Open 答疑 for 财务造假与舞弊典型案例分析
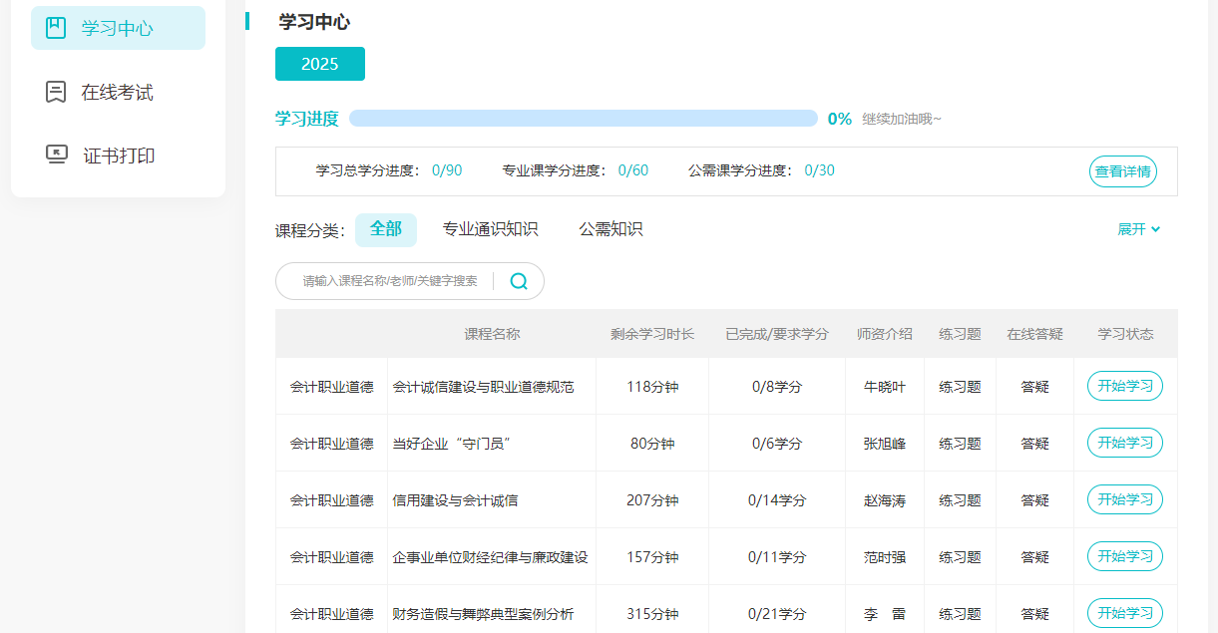This screenshot has width=1218, height=633. (x=1034, y=614)
